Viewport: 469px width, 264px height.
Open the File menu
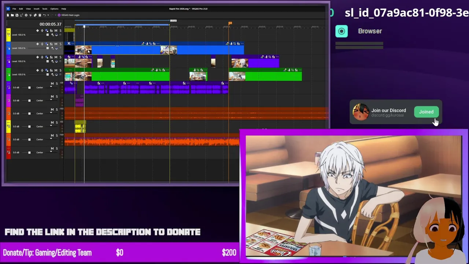click(x=14, y=8)
